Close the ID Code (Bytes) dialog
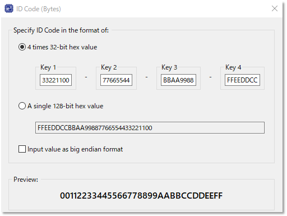287x216 pixels. 275,8
